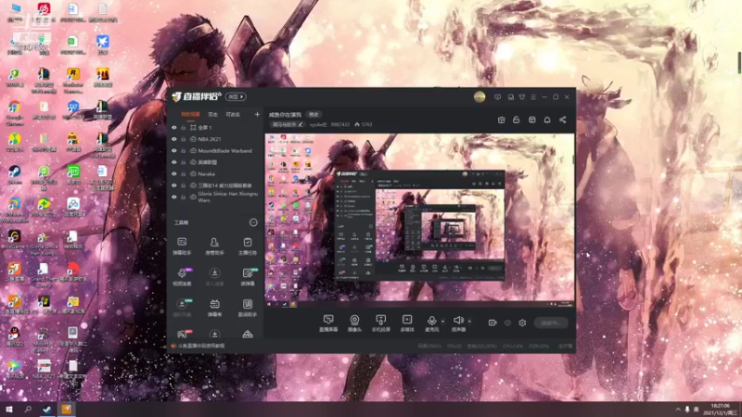This screenshot has height=417, width=742.
Task: Switch to the second scene tab
Action: click(213, 114)
